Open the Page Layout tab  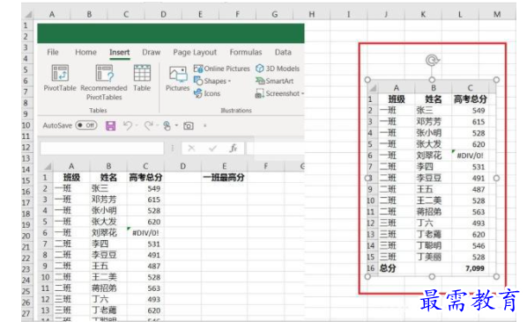pos(195,52)
